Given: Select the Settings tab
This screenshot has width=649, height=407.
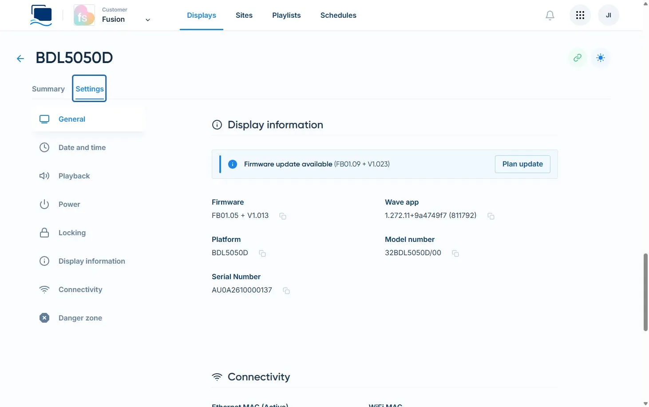Looking at the screenshot, I should (x=89, y=89).
